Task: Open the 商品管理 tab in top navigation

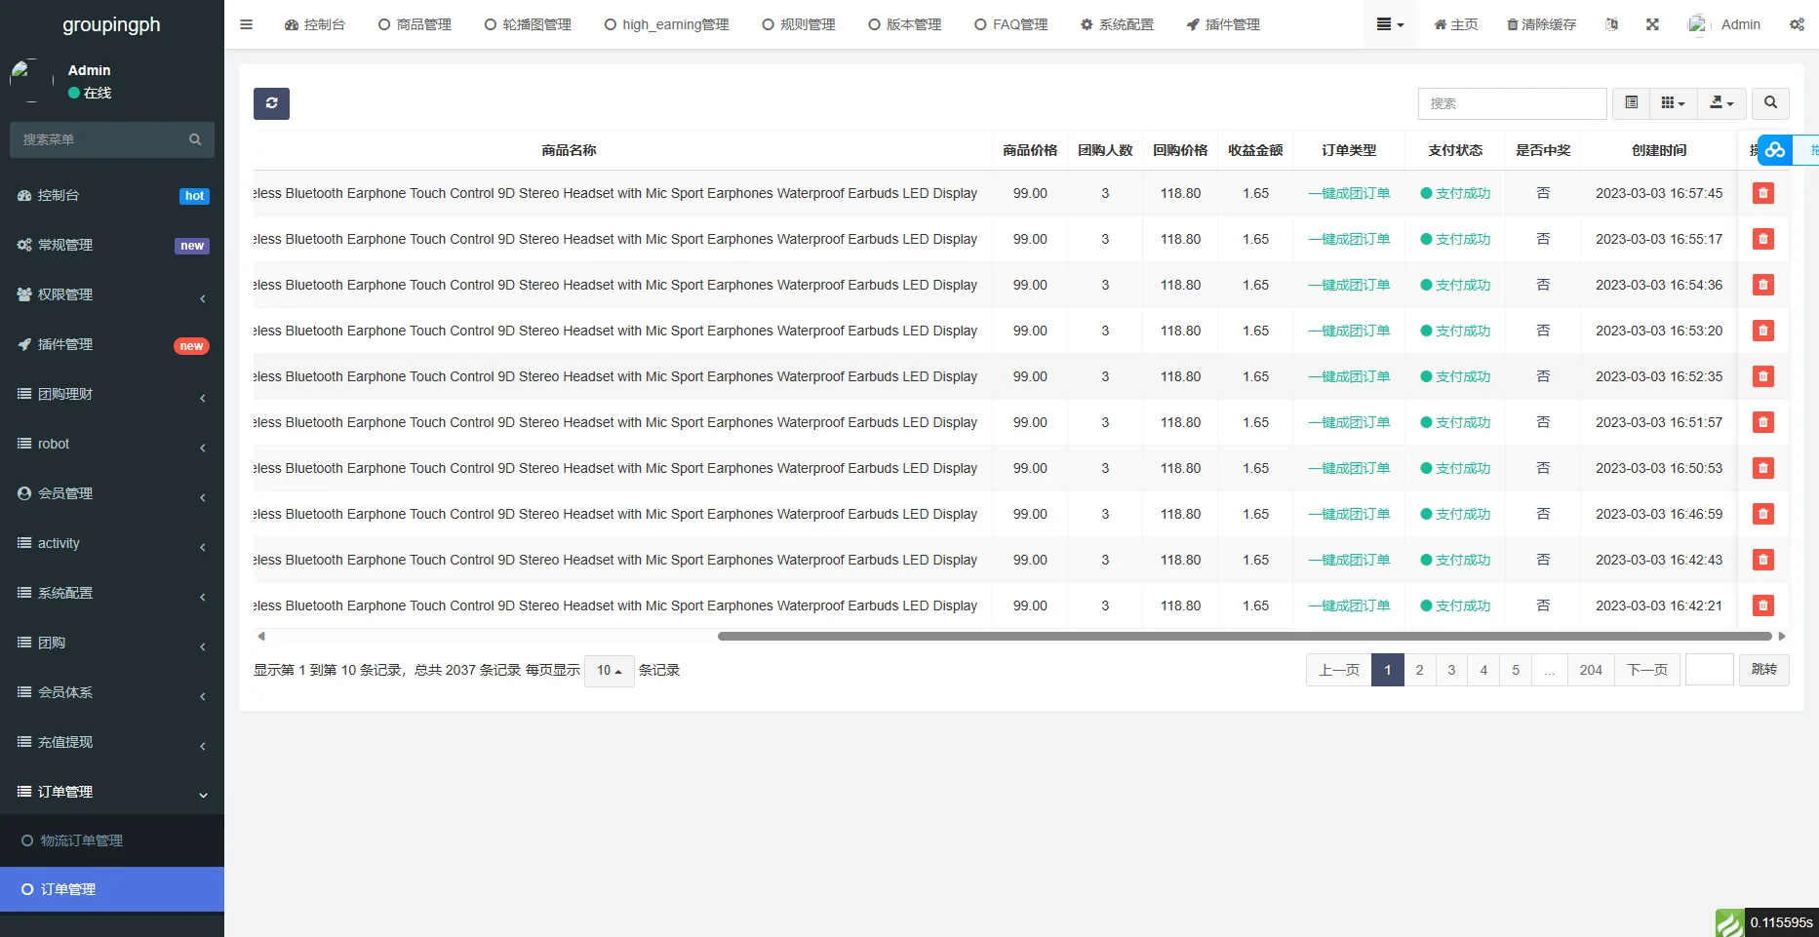Action: [x=415, y=24]
